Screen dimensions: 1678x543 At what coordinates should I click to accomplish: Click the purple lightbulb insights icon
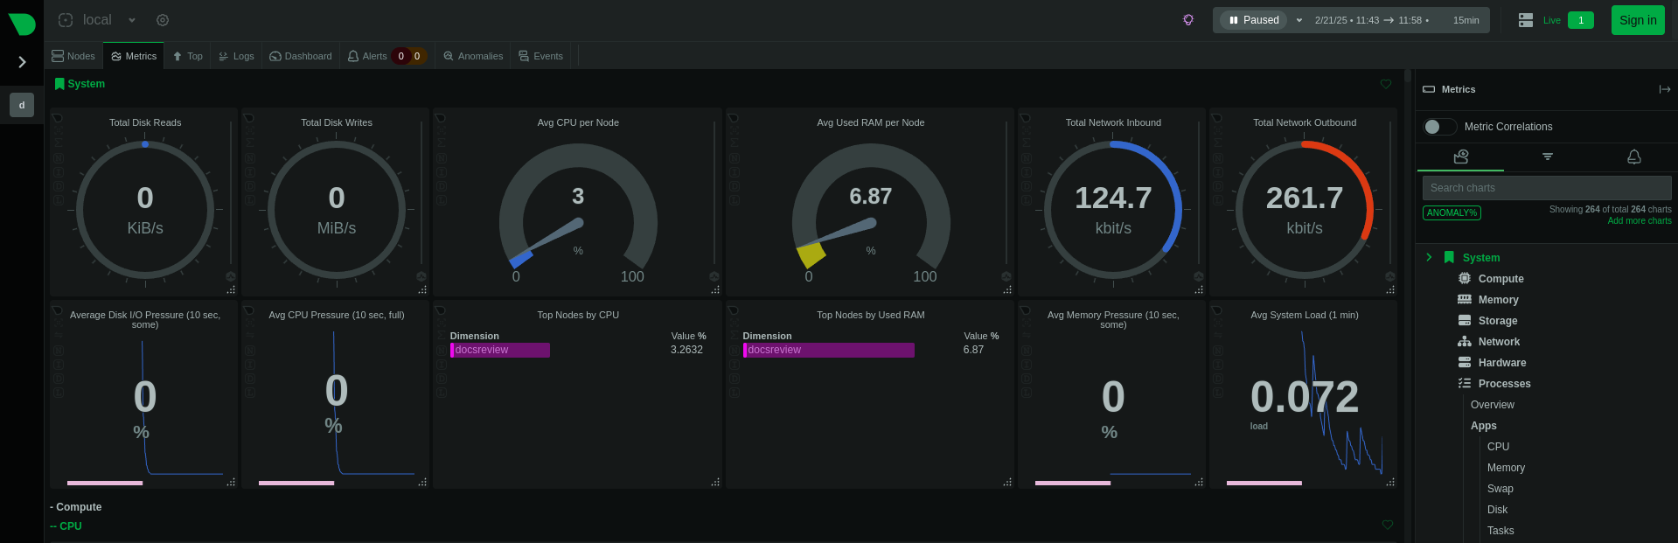point(1188,20)
